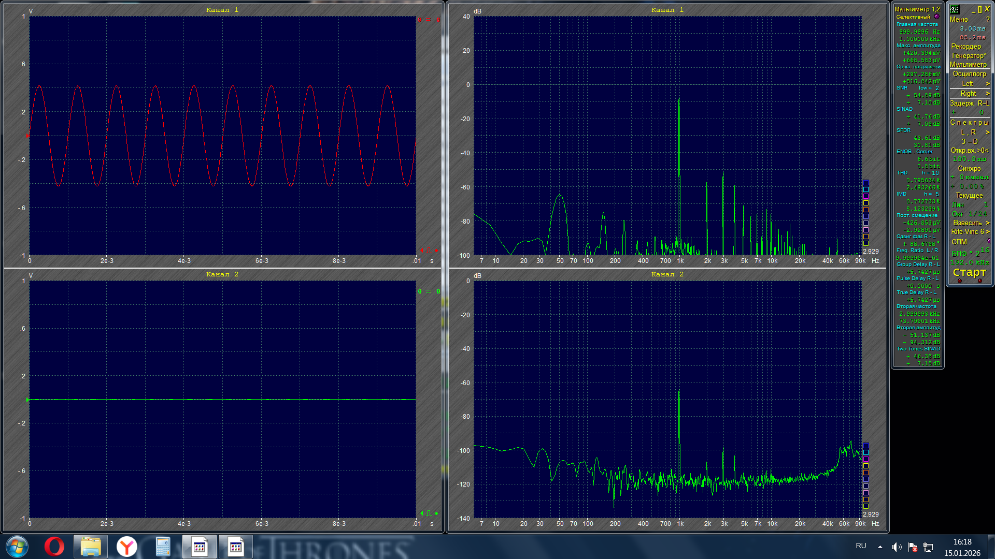Click the help question mark icon
The height and width of the screenshot is (559, 995).
(x=988, y=20)
